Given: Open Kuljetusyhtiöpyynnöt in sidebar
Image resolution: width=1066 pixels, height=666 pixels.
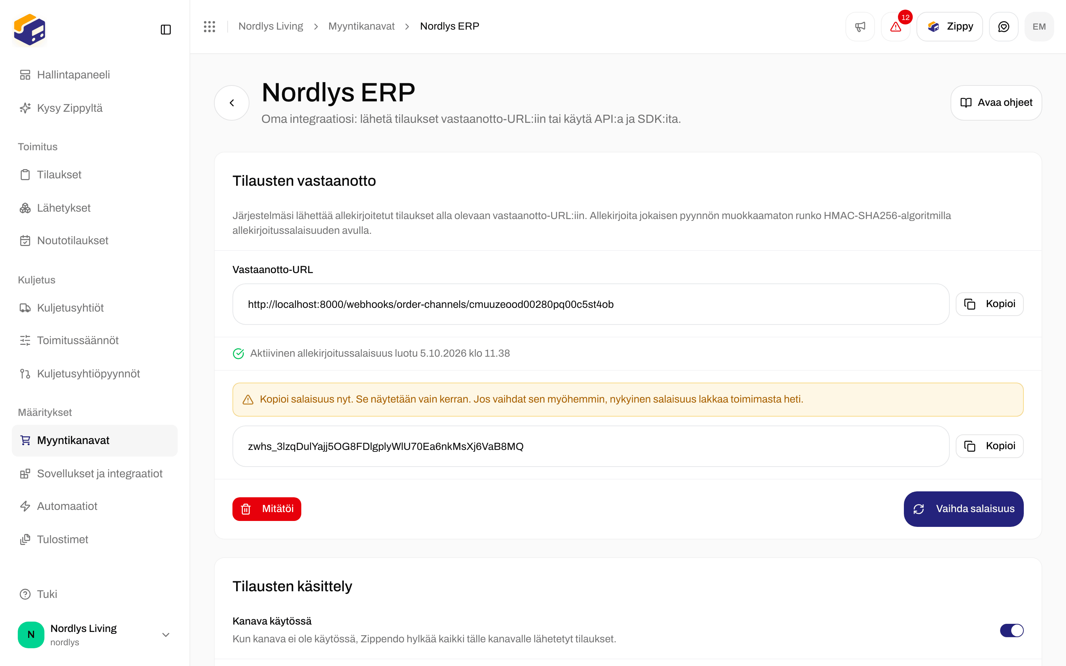Looking at the screenshot, I should 95,374.
